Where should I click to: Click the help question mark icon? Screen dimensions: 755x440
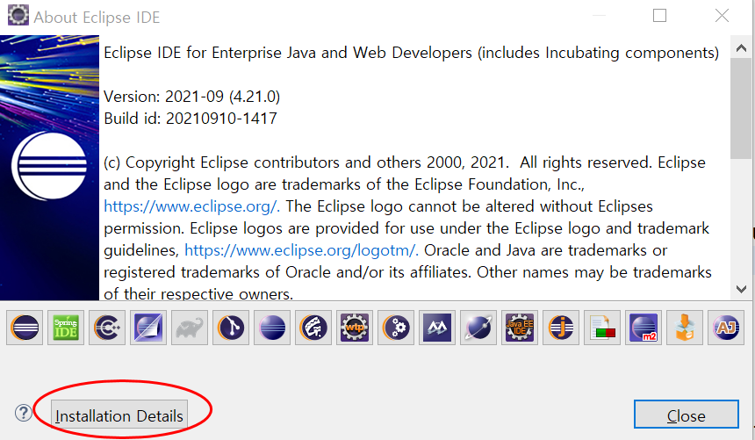(x=23, y=413)
